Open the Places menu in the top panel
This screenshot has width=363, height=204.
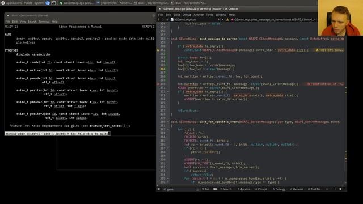[28, 3]
